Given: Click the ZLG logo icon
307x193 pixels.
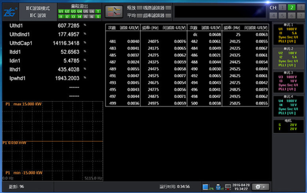Looking at the screenshot, I should point(10,12).
